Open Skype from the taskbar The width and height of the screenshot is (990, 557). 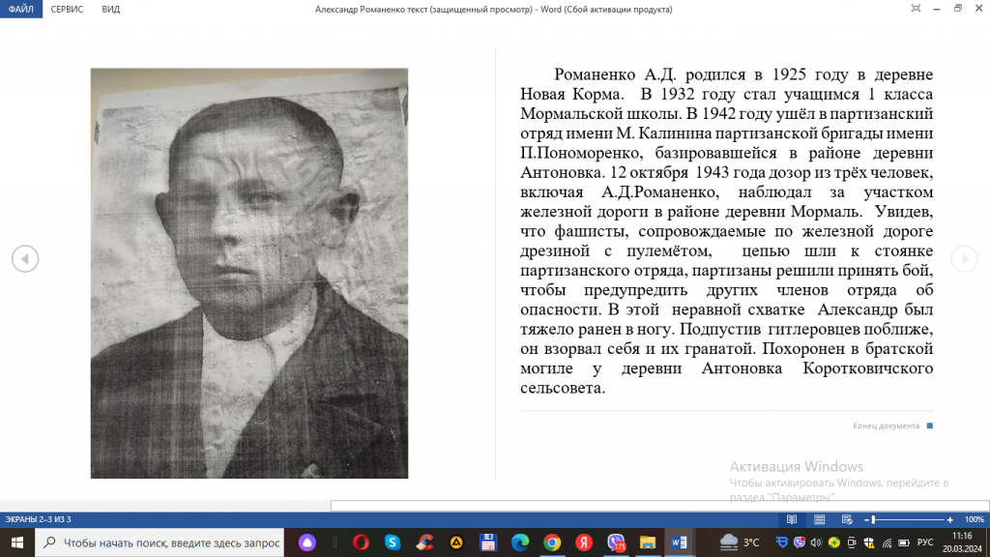click(x=393, y=542)
